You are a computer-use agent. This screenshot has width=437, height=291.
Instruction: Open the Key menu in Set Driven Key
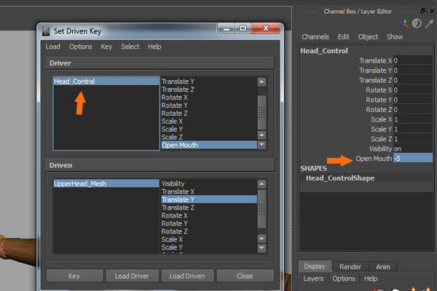[x=106, y=47]
